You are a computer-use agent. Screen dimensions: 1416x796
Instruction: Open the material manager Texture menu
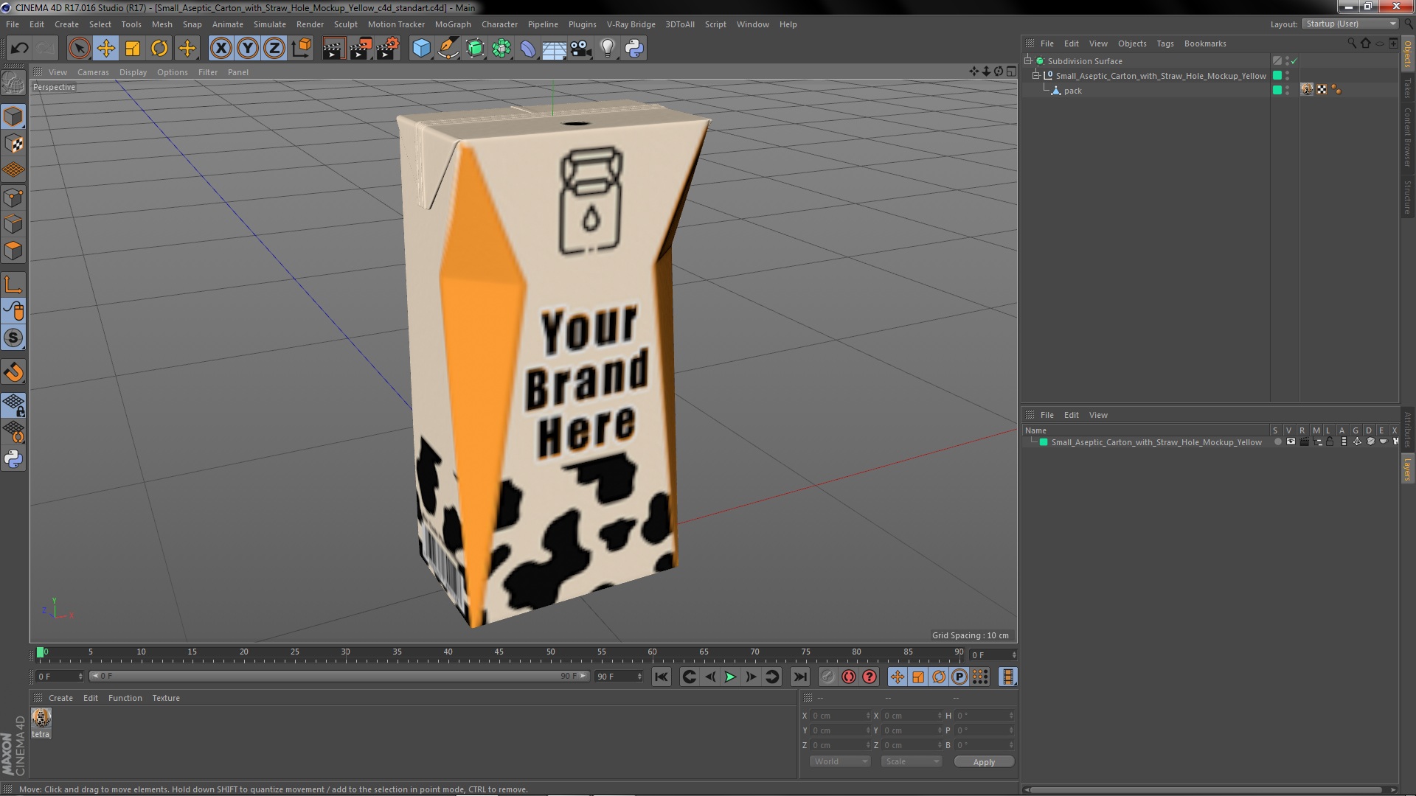[x=166, y=698]
